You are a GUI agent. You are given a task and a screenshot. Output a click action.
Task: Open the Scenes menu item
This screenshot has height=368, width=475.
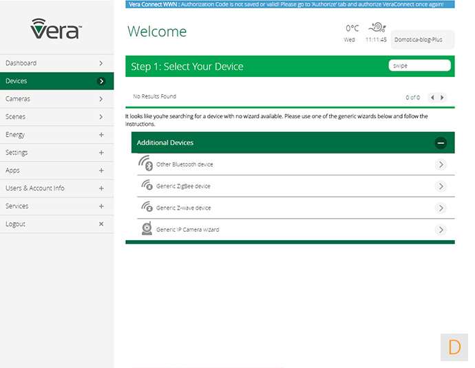click(x=56, y=117)
